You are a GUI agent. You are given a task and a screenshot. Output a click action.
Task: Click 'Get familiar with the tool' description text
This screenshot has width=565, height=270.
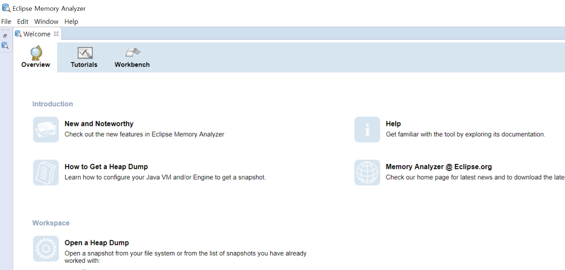coord(465,134)
